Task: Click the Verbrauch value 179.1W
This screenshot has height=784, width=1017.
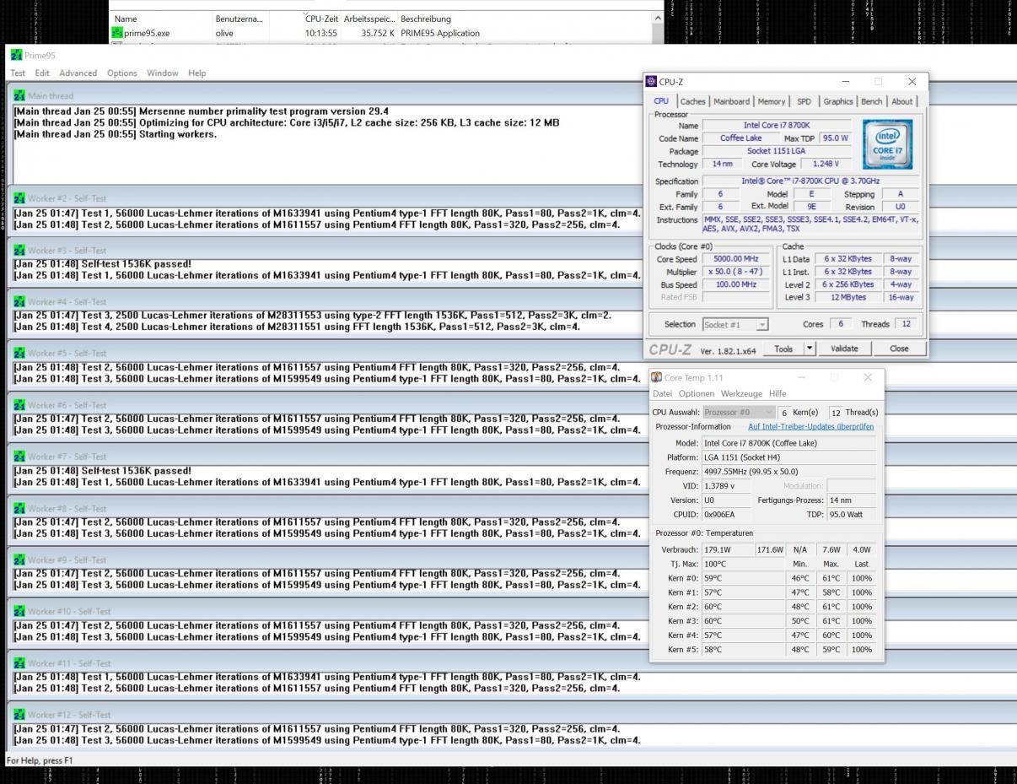Action: pyautogui.click(x=728, y=549)
